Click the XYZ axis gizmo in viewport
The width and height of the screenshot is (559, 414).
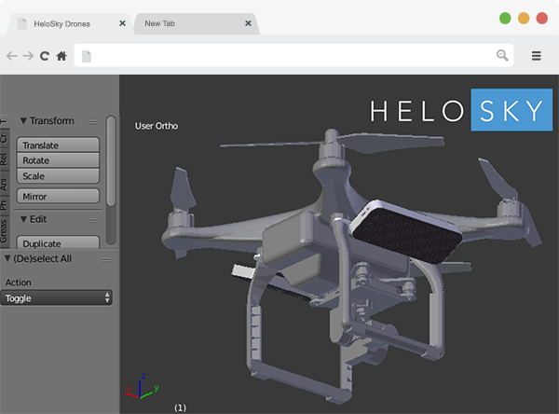[139, 388]
